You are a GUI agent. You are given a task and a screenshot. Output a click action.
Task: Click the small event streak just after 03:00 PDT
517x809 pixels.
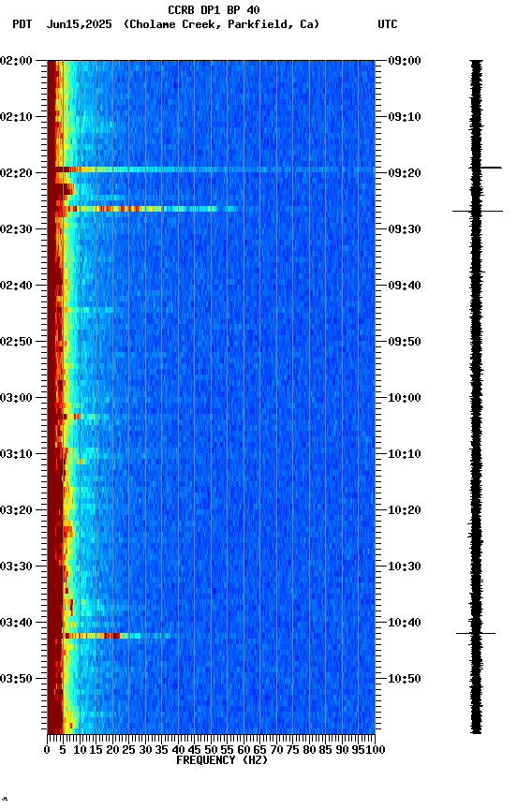pyautogui.click(x=85, y=417)
